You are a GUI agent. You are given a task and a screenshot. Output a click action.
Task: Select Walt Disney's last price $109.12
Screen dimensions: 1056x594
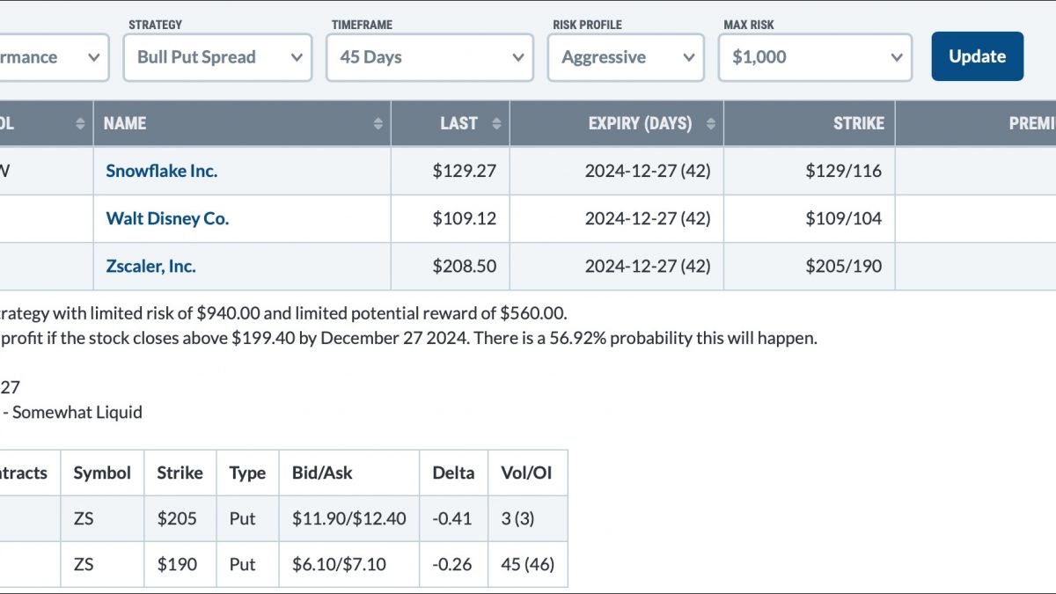coord(465,218)
